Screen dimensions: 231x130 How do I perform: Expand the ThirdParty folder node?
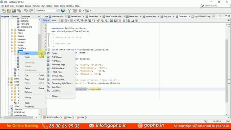(12, 48)
